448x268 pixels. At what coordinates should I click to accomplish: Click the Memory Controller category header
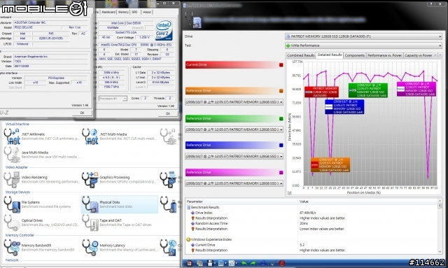click(x=20, y=235)
